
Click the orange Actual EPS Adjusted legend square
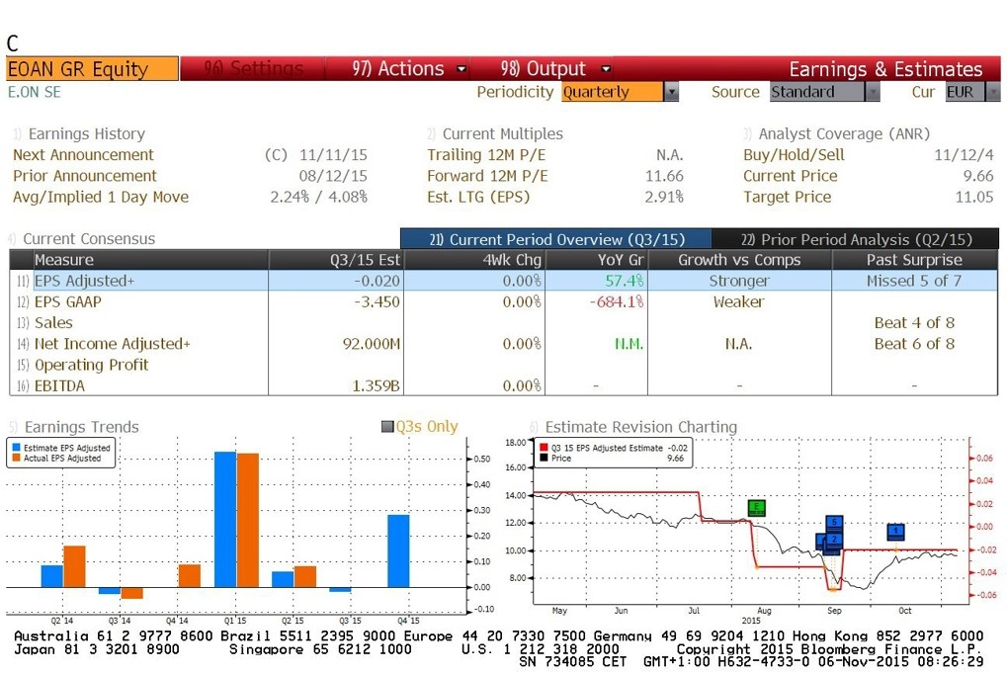[x=16, y=458]
